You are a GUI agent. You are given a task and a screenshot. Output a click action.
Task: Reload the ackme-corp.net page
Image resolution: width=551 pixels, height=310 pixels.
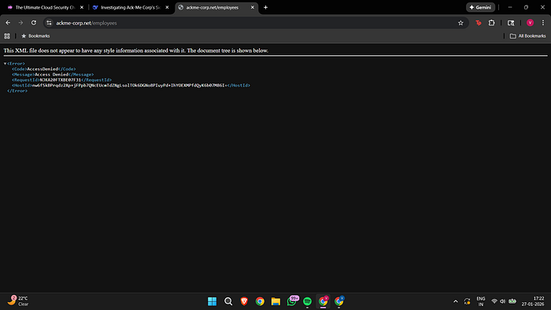click(34, 23)
